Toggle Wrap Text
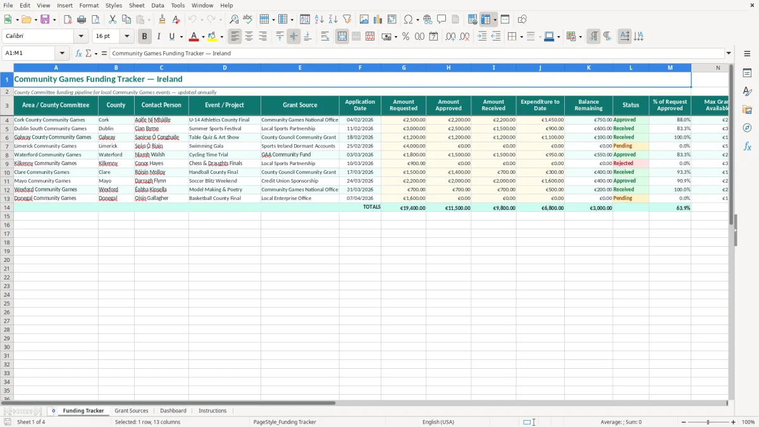This screenshot has width=759, height=427. 325,37
